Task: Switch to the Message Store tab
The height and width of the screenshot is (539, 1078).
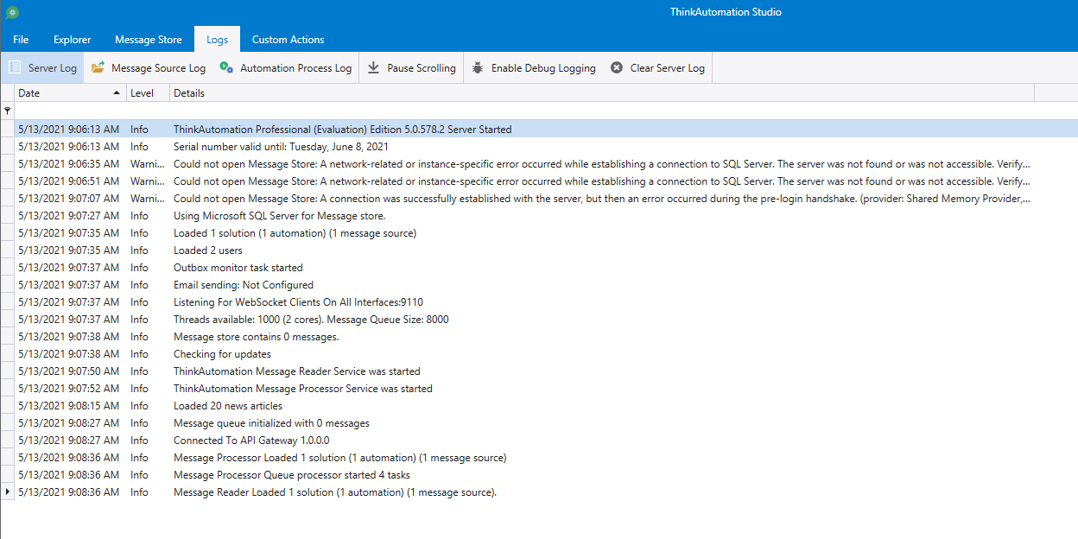Action: click(149, 40)
